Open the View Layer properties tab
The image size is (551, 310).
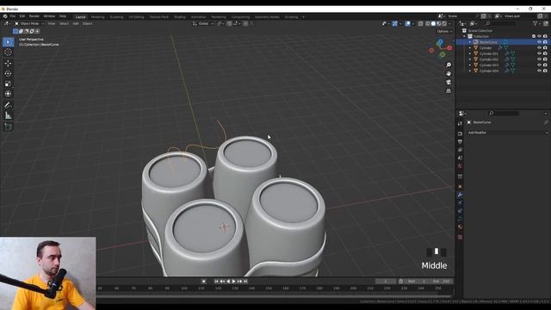click(x=460, y=150)
